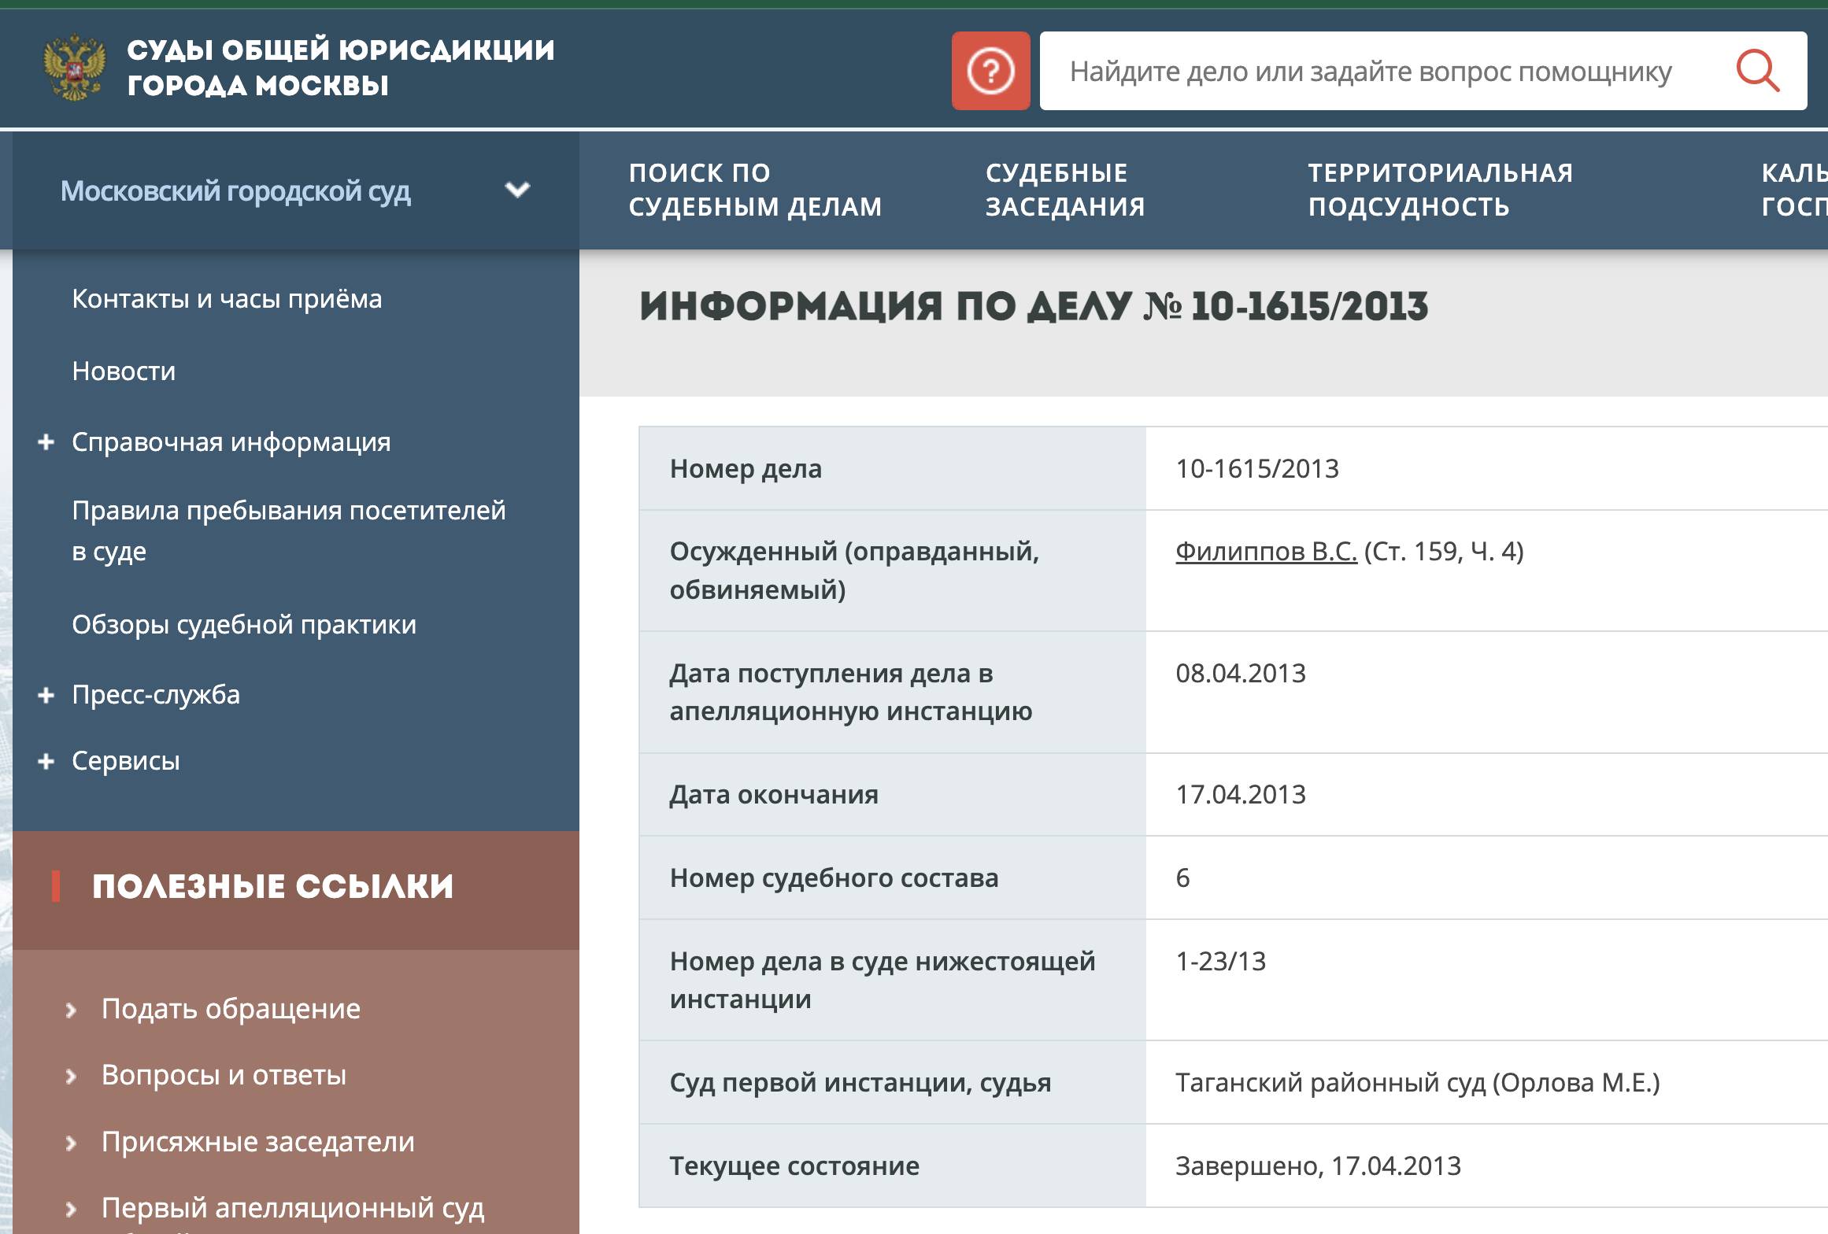Click the Текущее состояние label
This screenshot has height=1234, width=1828.
tap(794, 1166)
